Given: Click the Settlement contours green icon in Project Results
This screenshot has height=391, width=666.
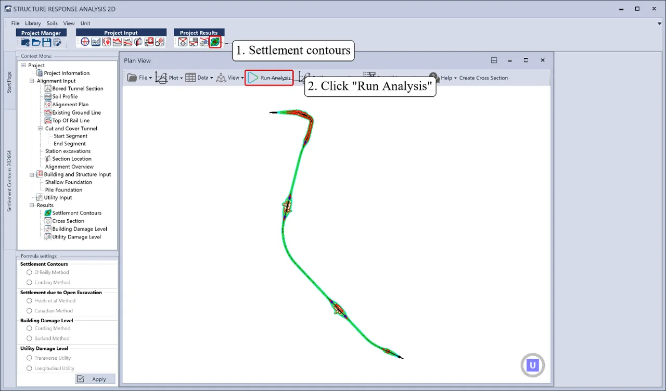Looking at the screenshot, I should [215, 42].
